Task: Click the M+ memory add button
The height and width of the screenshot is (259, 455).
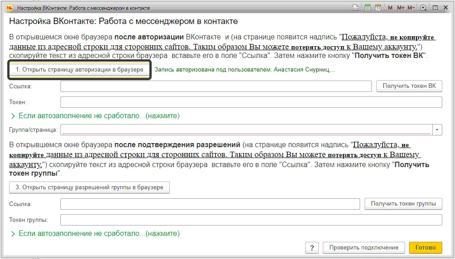Action: tap(401, 8)
